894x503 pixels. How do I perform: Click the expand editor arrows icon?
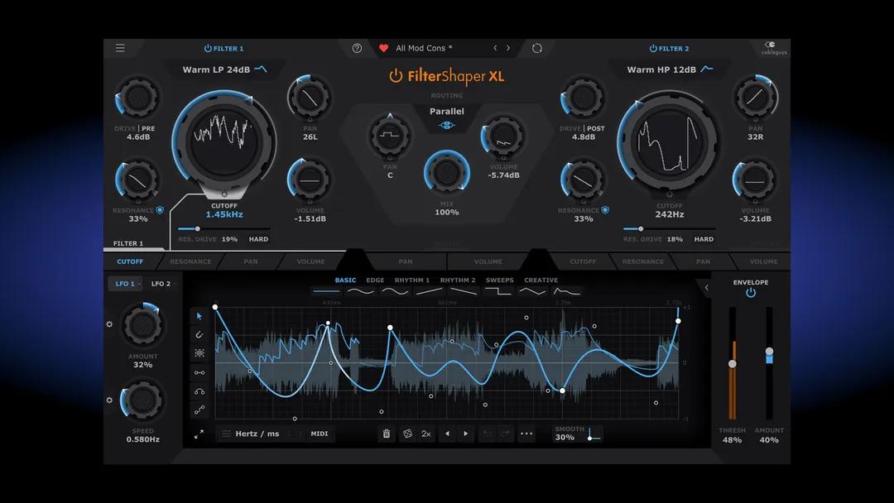point(199,434)
